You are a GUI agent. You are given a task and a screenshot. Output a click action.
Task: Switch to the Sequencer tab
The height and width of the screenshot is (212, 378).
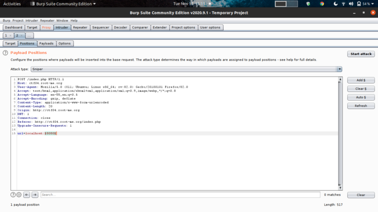pos(101,27)
